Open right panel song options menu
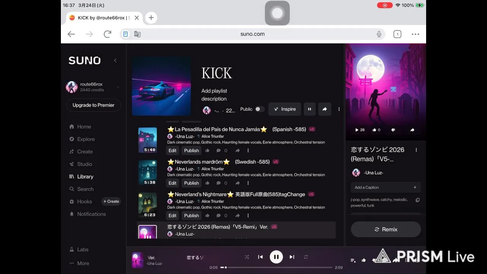The image size is (487, 274). click(x=416, y=150)
